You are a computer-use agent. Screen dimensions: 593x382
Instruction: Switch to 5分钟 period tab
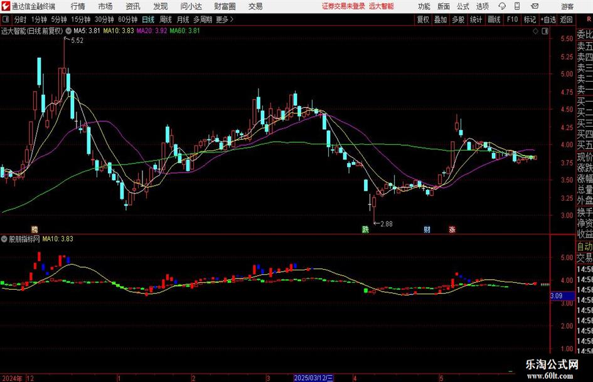[58, 19]
